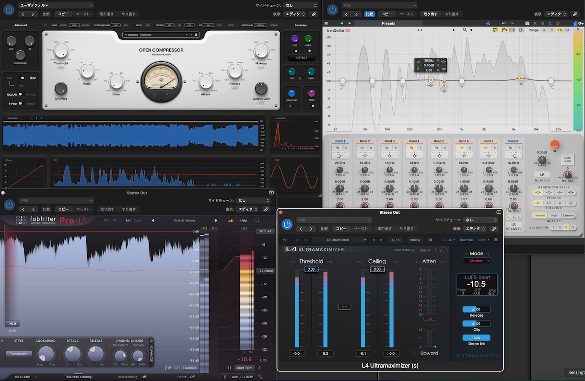This screenshot has height=381, width=585.
Task: Click the Setup A button in L4
Action: pos(414,240)
